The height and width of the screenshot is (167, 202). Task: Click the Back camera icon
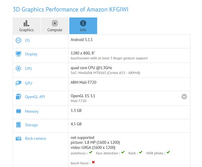coord(19,139)
